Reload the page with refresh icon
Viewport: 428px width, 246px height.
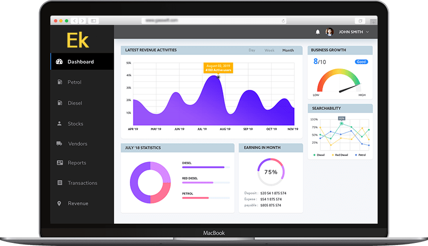283,21
